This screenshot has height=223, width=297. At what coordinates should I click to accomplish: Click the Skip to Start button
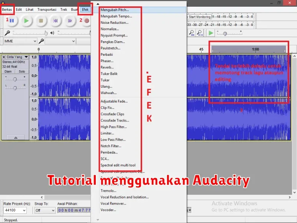coord(55,21)
